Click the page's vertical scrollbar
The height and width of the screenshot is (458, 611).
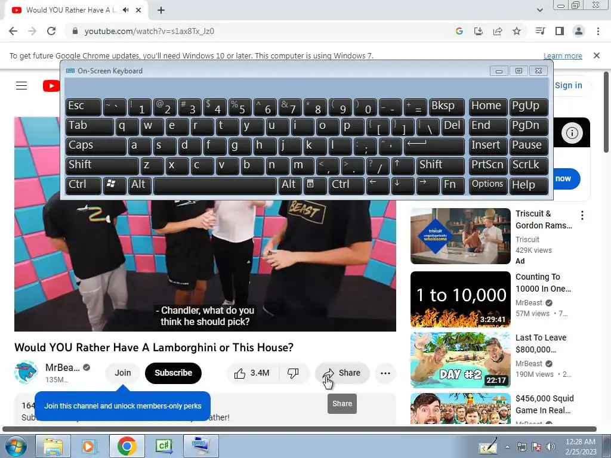tap(606, 112)
